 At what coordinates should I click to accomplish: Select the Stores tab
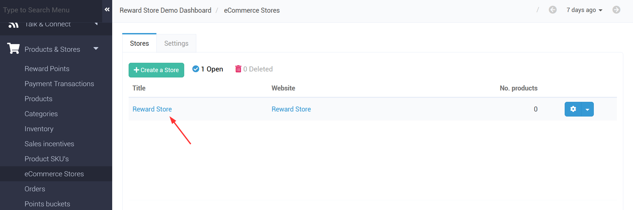(x=139, y=43)
